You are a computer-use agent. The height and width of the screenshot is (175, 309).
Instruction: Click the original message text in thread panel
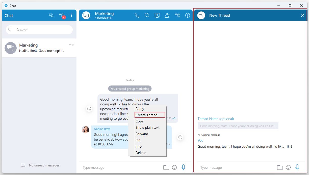[241, 146]
